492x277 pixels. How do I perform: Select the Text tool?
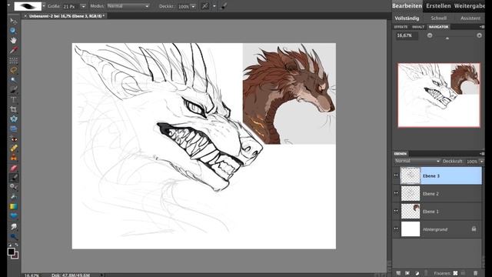[x=13, y=99]
